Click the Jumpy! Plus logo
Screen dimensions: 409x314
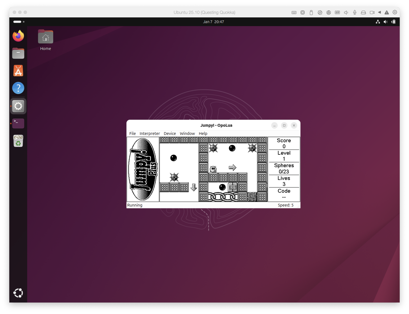tap(143, 169)
